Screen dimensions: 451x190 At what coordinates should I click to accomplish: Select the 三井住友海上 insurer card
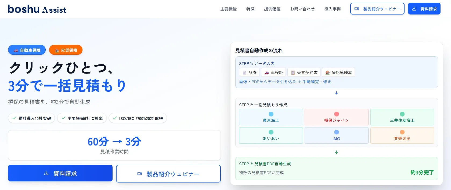tap(402, 117)
